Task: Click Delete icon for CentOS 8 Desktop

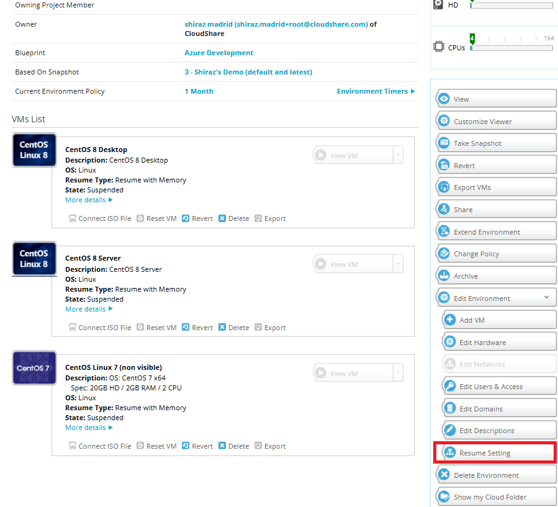Action: coord(222,218)
